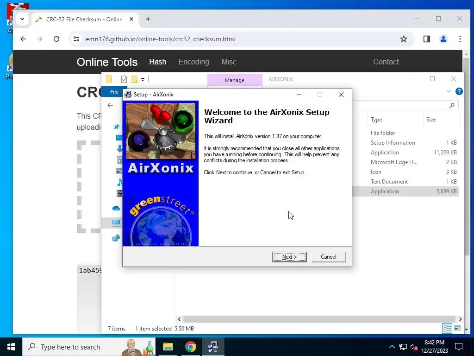Open Customize Quick Access Toolbar dropdown
This screenshot has width=474, height=356.
[143, 80]
